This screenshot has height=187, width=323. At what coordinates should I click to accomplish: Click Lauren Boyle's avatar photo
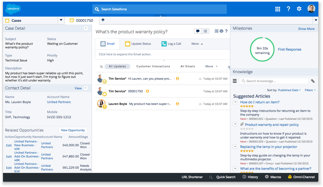[x=101, y=103]
